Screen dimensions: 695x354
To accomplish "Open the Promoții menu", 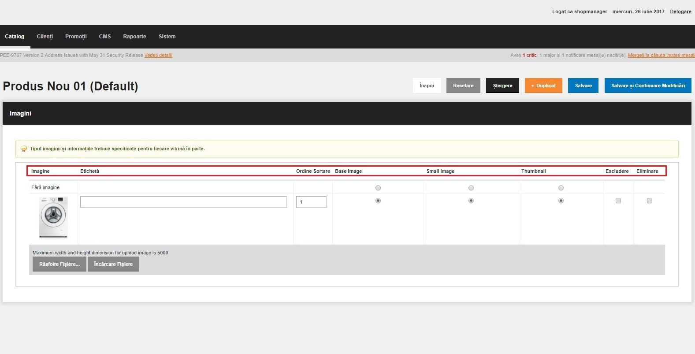I will pyautogui.click(x=76, y=37).
